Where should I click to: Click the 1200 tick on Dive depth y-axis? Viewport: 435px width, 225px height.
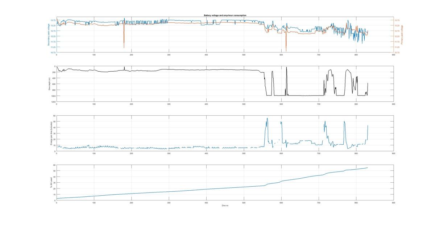(53, 102)
